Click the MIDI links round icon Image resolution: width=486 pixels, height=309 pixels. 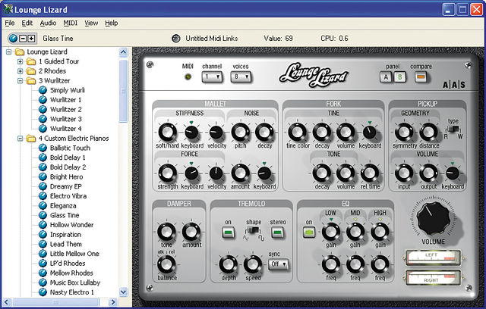(176, 39)
